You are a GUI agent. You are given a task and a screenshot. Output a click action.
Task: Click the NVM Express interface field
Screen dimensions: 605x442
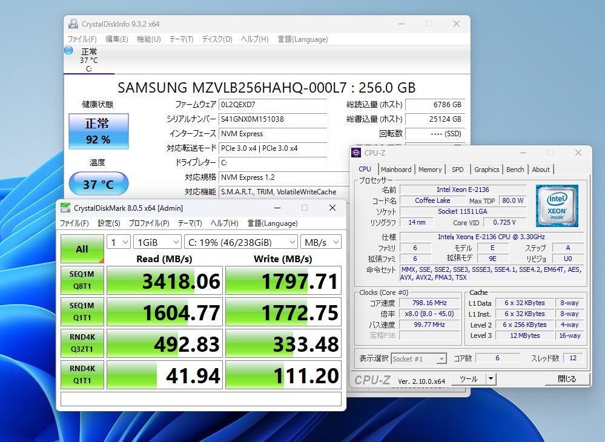coord(273,134)
